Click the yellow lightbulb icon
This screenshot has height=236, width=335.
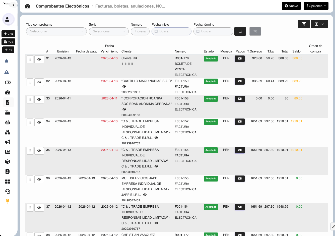click(8, 201)
